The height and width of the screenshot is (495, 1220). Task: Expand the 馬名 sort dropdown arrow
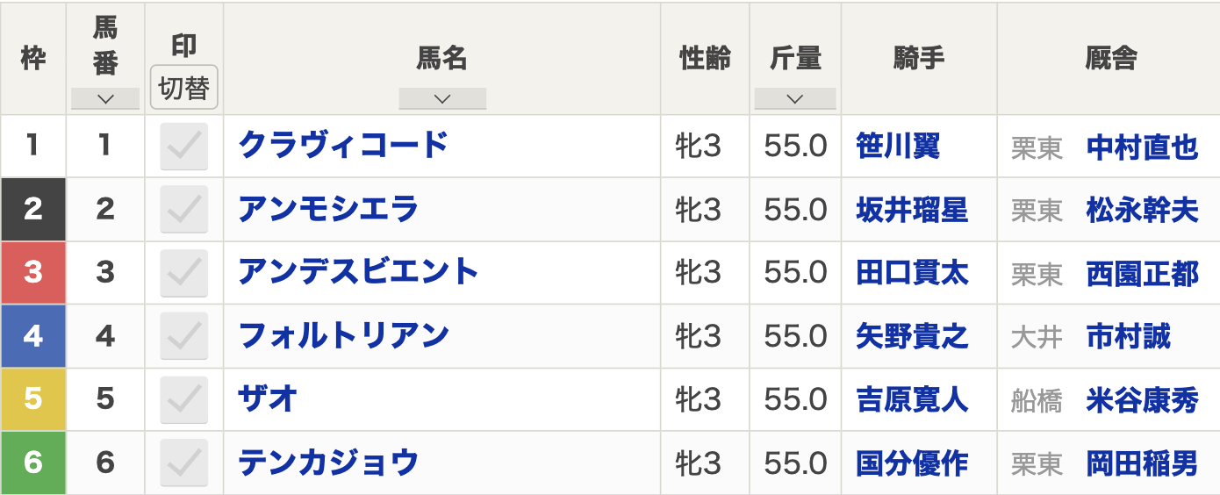click(x=442, y=99)
